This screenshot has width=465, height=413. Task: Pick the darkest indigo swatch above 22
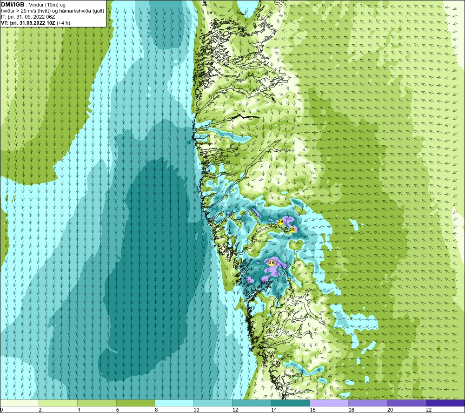click(x=445, y=403)
